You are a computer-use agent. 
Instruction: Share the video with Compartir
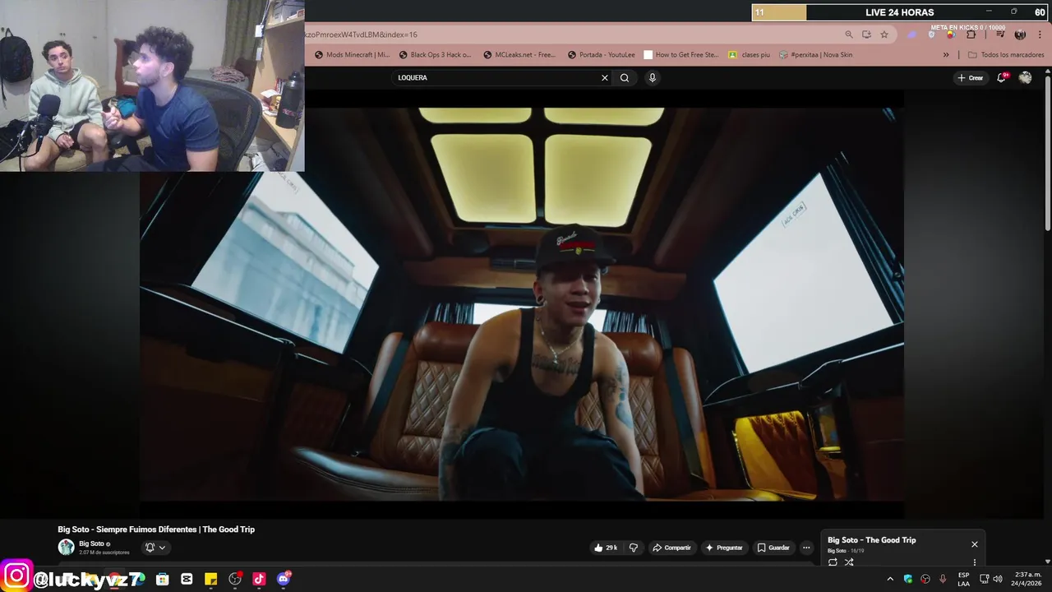tap(672, 548)
